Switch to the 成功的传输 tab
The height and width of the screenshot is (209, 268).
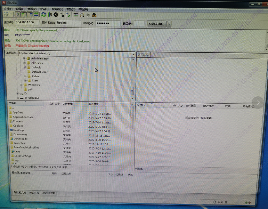(49, 193)
